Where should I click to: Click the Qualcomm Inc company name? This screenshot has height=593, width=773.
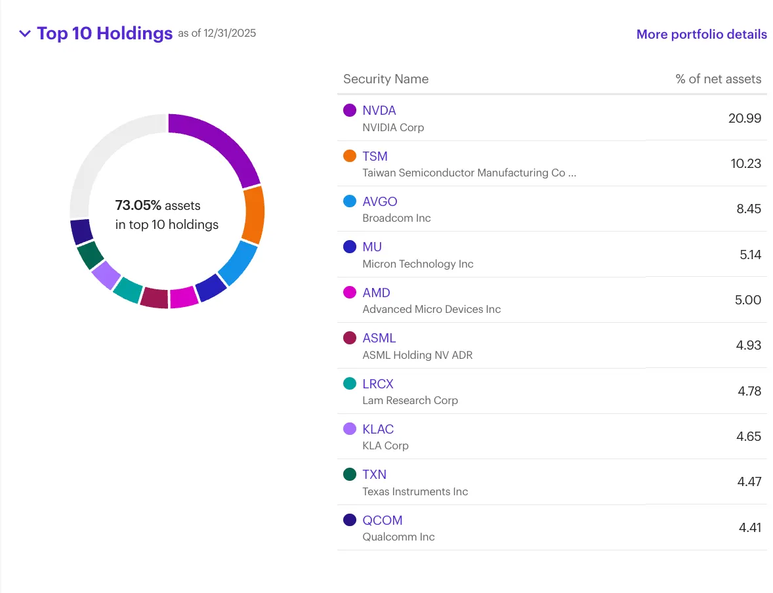click(x=398, y=537)
